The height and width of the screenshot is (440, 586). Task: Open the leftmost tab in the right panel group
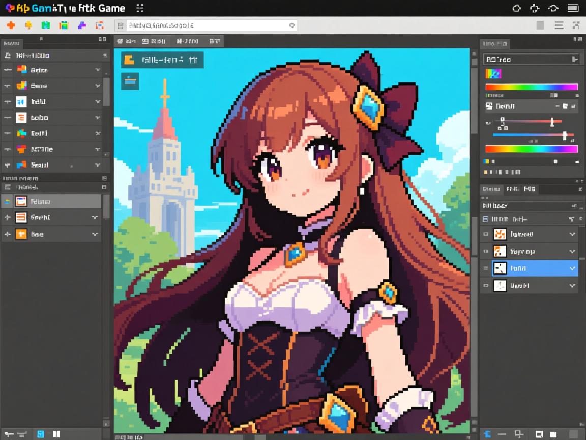(x=491, y=189)
